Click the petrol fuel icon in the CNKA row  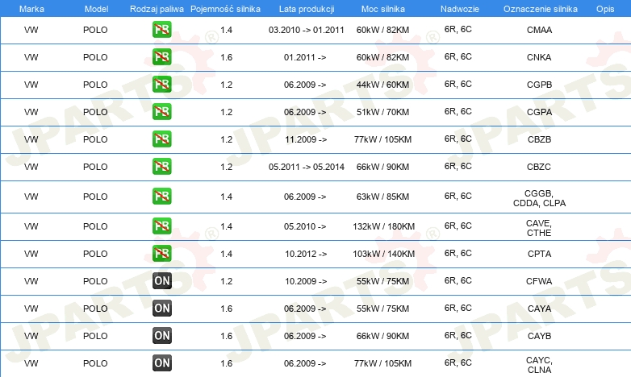point(161,56)
